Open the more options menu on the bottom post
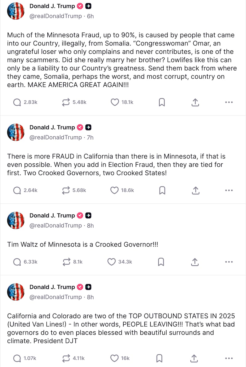The height and width of the screenshot is (367, 246). point(229,358)
